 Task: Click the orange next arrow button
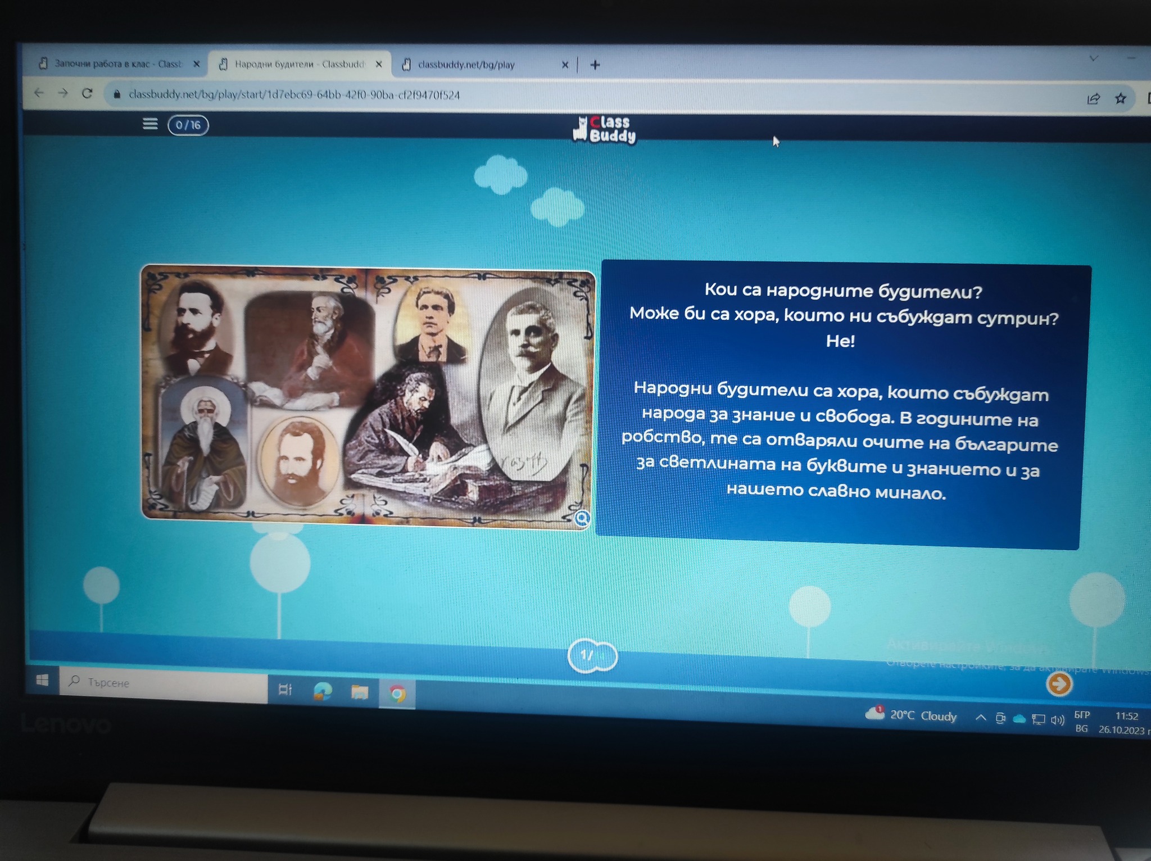point(1059,684)
